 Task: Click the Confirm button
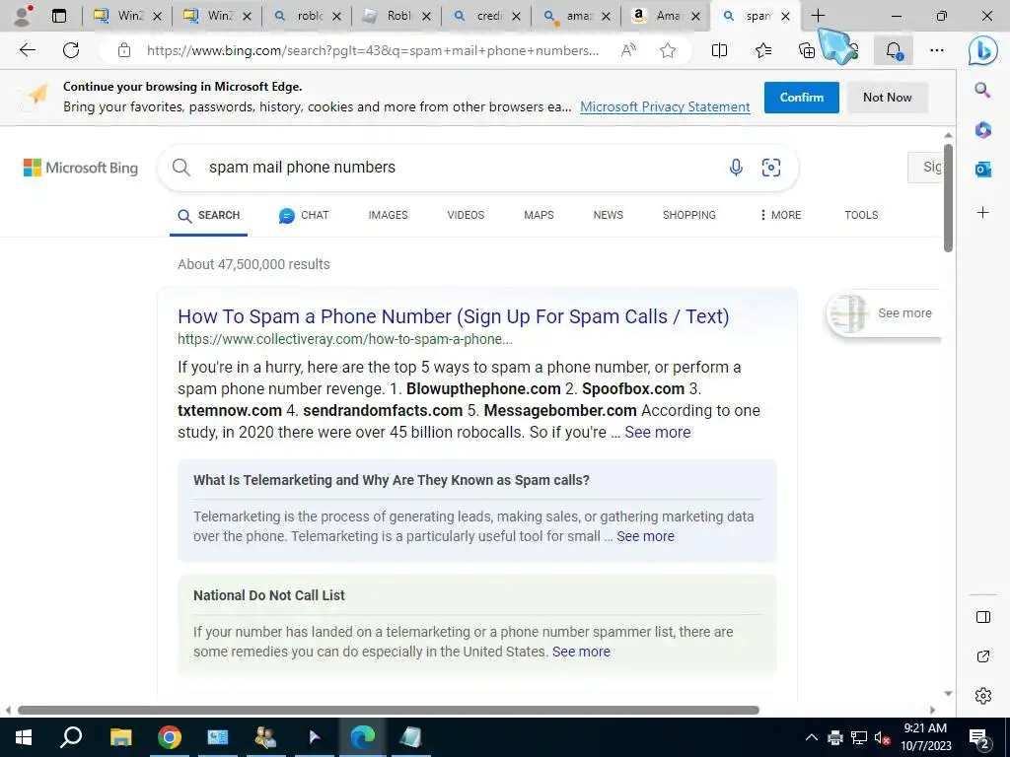tap(801, 98)
